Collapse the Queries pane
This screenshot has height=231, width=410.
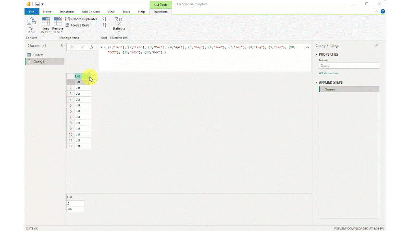pyautogui.click(x=62, y=45)
